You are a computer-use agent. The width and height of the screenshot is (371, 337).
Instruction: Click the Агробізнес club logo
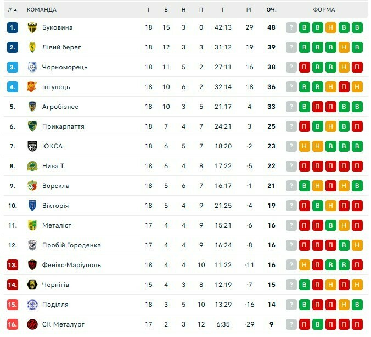32,107
